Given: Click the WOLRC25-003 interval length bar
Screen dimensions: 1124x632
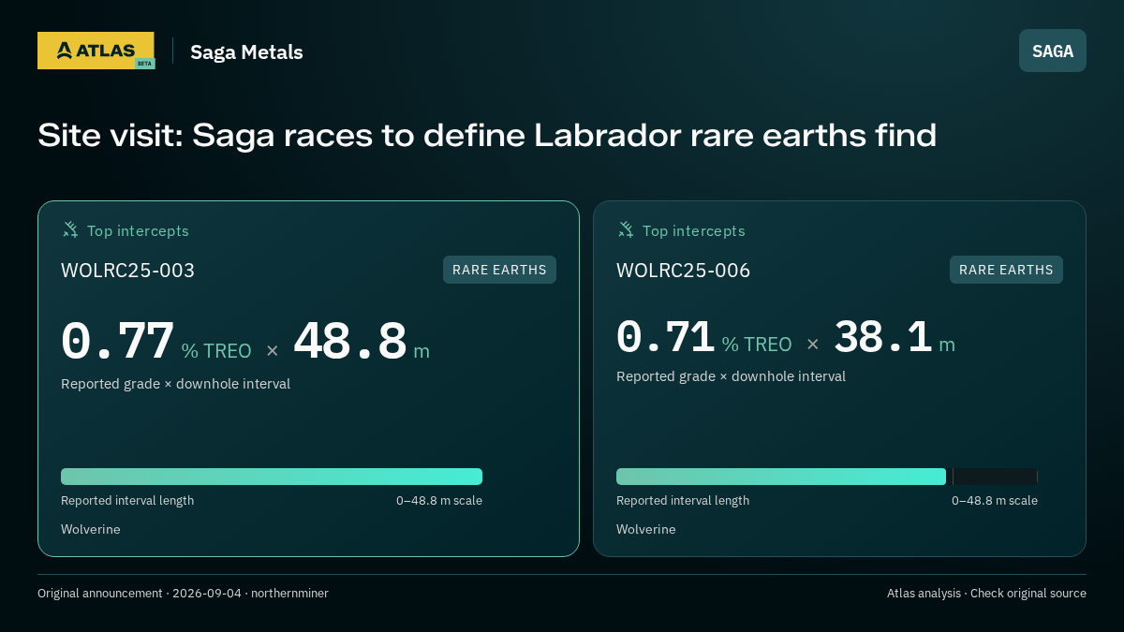Looking at the screenshot, I should (272, 477).
